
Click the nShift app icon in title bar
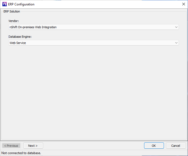pyautogui.click(x=4, y=4)
